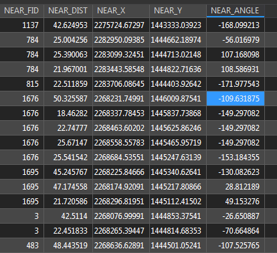Click NEAR_ANGLE value -70.664864
The image size is (277, 253).
click(236, 231)
